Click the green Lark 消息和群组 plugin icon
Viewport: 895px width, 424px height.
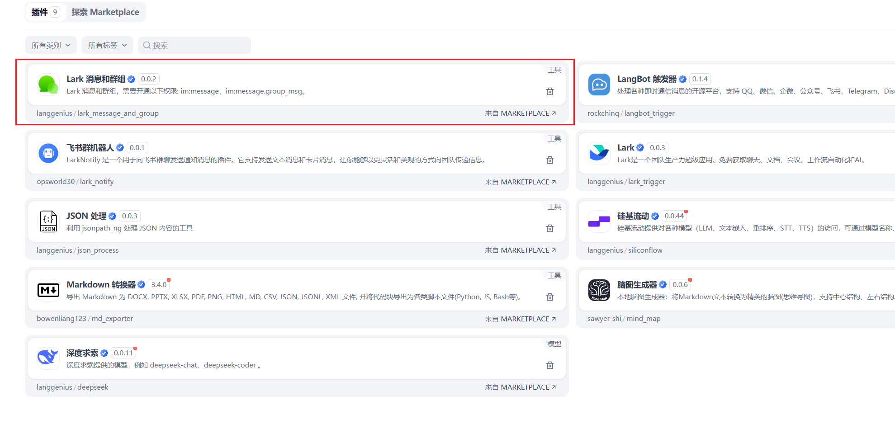[x=48, y=85]
